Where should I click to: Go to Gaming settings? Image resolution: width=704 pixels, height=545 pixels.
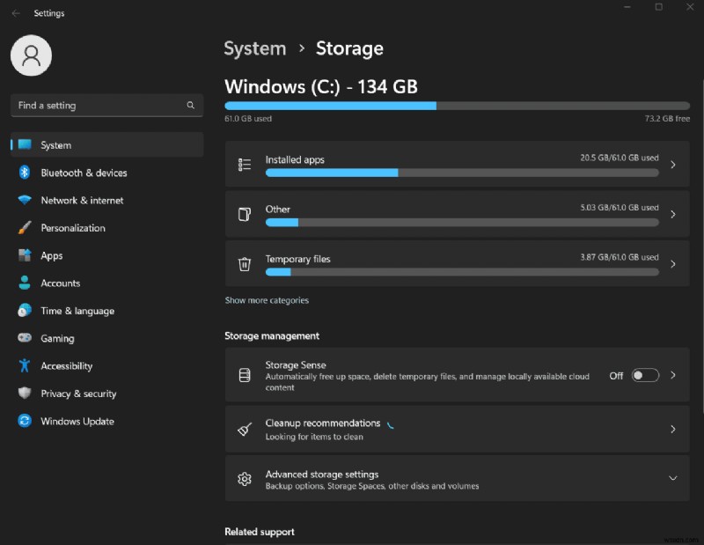(x=106, y=338)
